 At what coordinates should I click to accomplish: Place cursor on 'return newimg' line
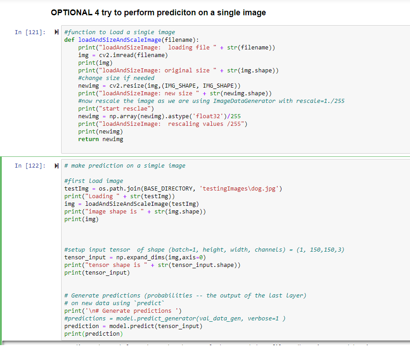coord(100,139)
